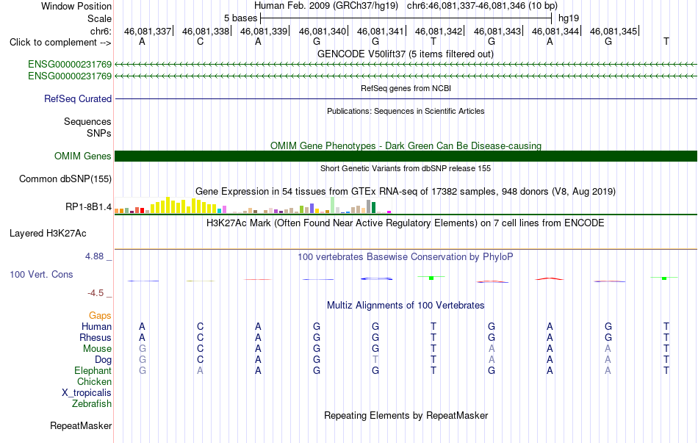Click 'Multiz Alignments of 100 Vertebrates' title
Screen dimensions: 698x443
click(x=406, y=306)
